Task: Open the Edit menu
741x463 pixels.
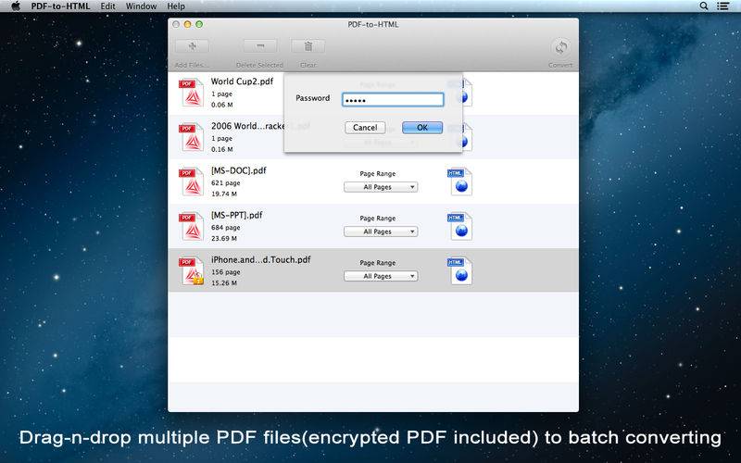Action: click(107, 6)
